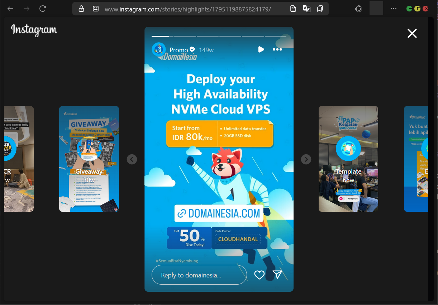Jump to second story progress segment
Image resolution: width=438 pixels, height=305 pixels.
185,36
